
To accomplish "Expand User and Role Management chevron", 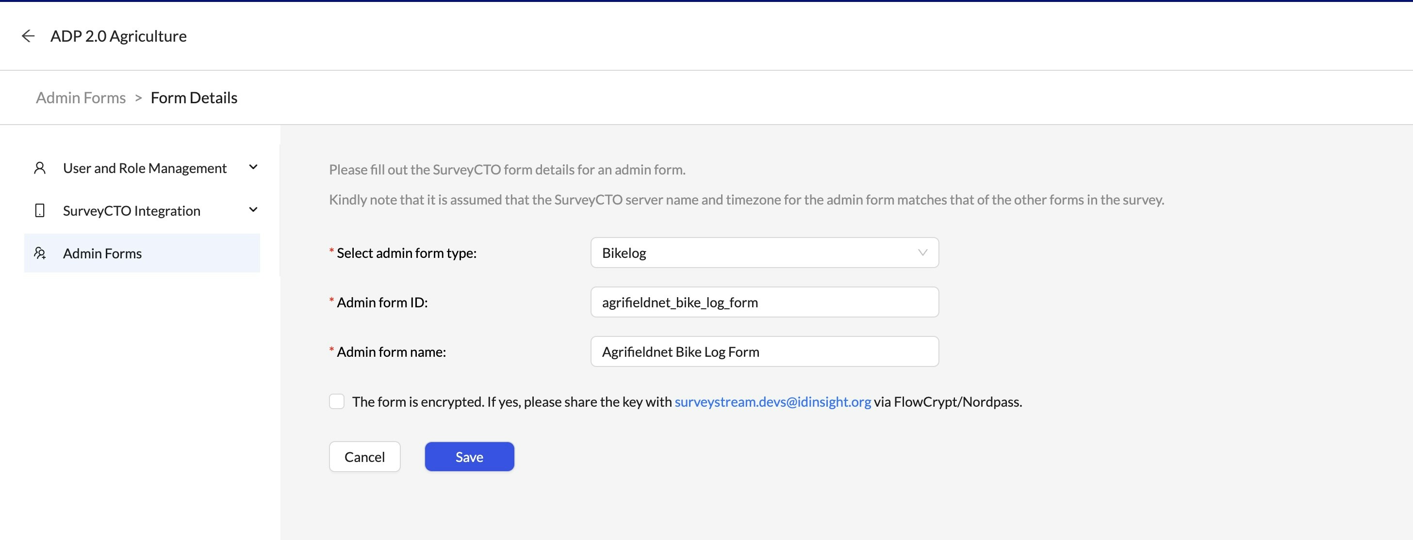I will (x=253, y=167).
